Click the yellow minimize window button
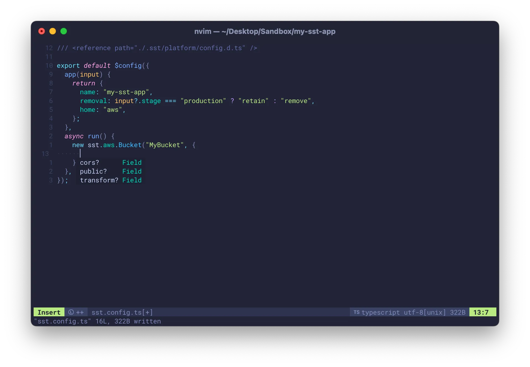 (x=53, y=31)
